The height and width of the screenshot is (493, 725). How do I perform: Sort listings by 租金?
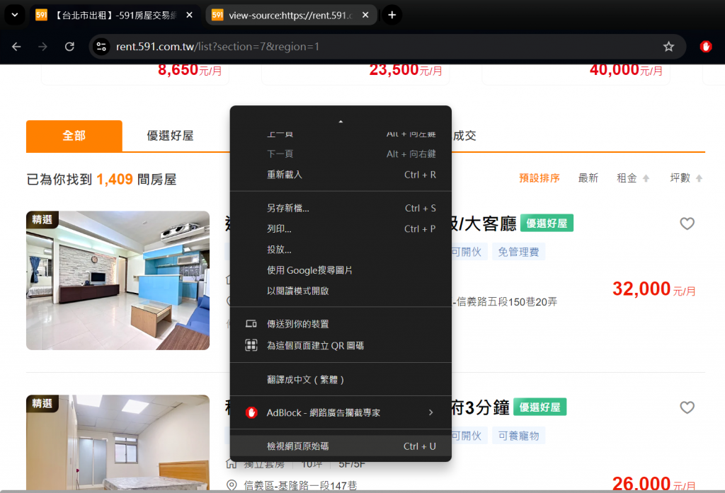point(633,178)
